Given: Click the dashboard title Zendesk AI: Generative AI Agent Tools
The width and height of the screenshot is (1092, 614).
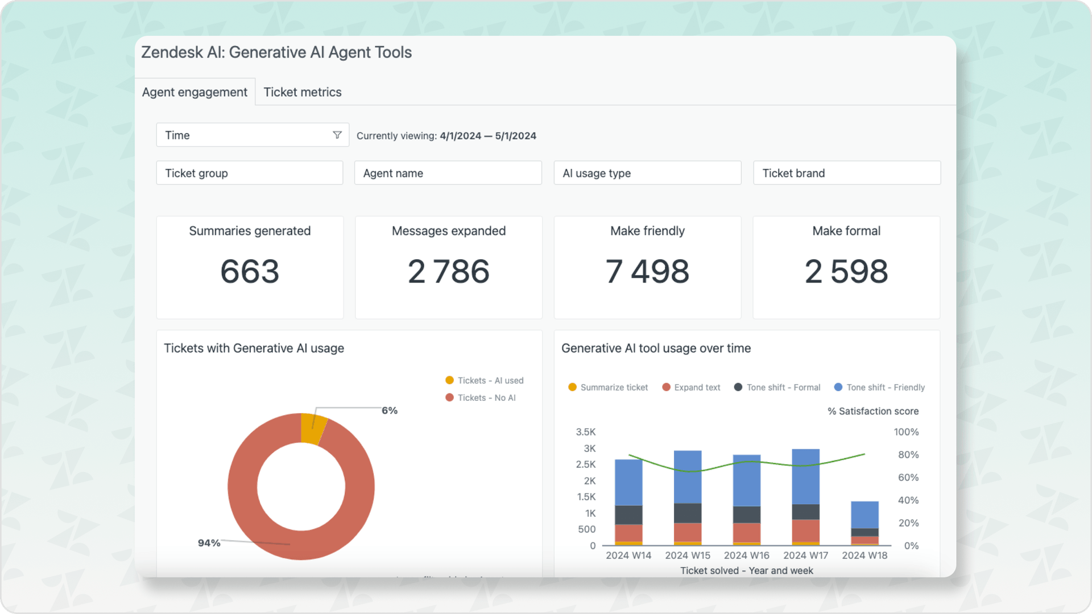Looking at the screenshot, I should coord(276,52).
